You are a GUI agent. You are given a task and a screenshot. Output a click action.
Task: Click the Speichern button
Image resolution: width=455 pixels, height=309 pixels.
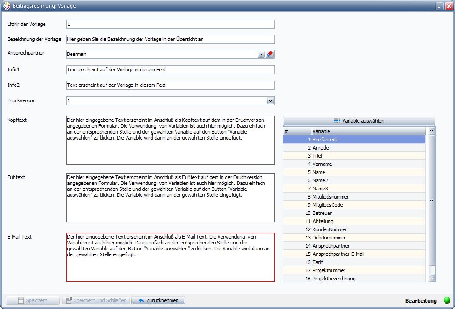32,300
